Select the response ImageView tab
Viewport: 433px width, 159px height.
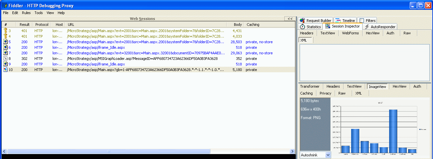[x=377, y=87]
